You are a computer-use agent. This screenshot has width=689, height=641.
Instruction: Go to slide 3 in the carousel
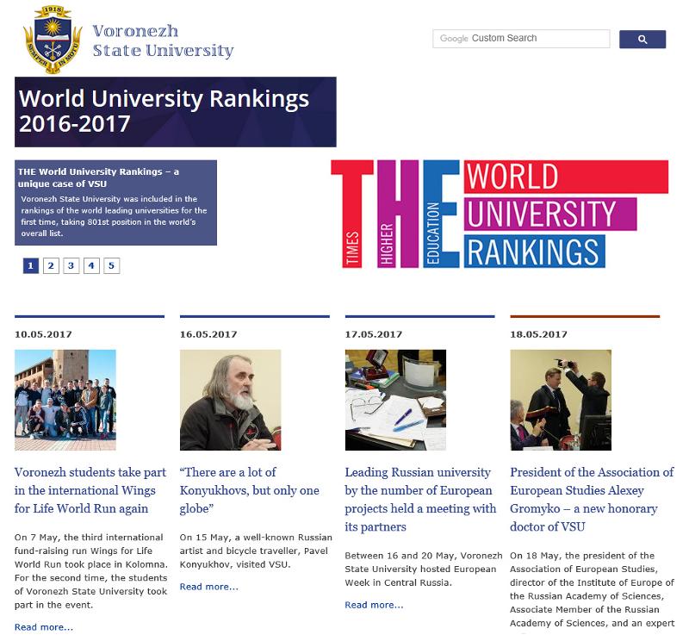[71, 265]
